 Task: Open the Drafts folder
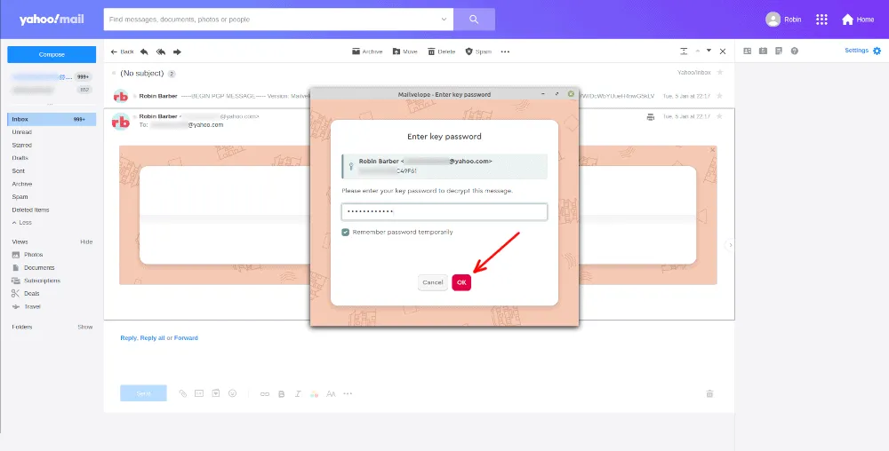tap(20, 158)
